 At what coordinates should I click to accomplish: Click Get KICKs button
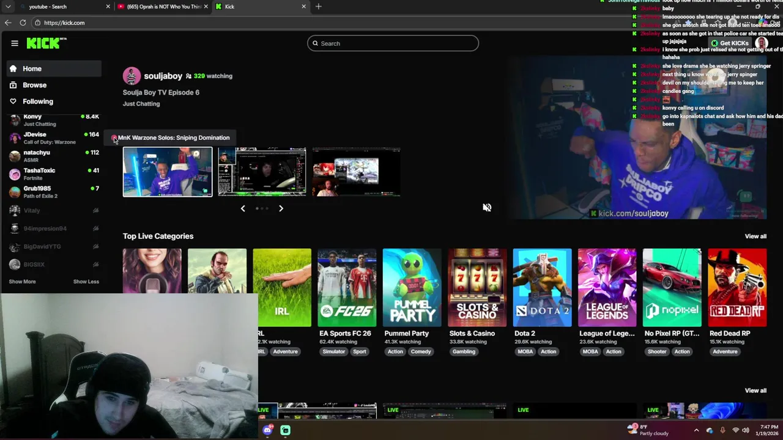tap(730, 43)
